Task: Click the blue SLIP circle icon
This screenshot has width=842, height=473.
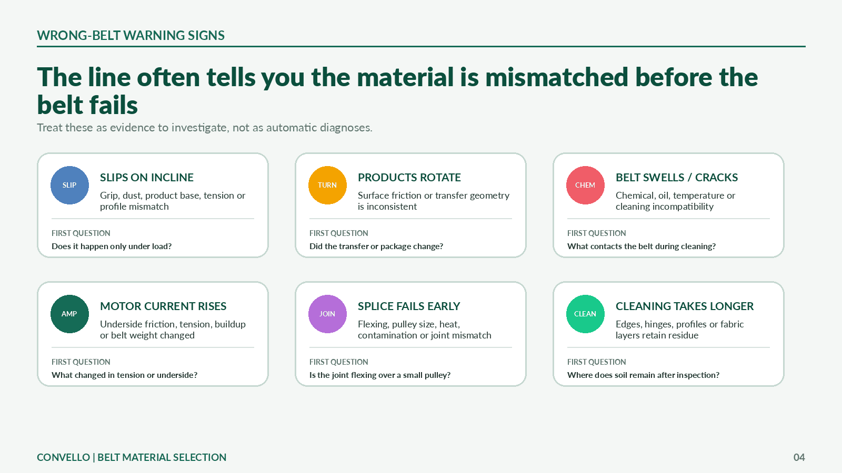Action: (69, 185)
